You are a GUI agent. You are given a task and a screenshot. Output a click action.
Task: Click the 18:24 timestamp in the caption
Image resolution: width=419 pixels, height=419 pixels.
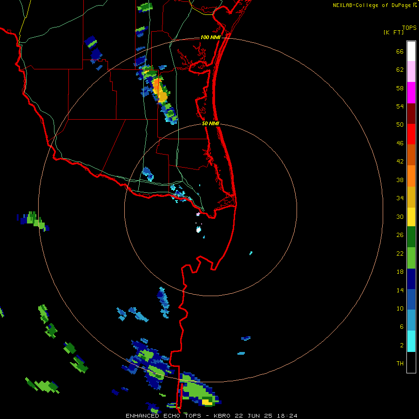click(x=287, y=416)
